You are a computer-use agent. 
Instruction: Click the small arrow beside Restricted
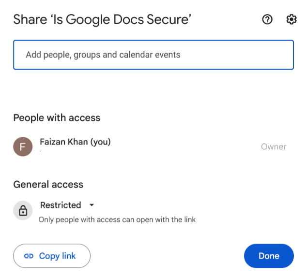pos(92,205)
